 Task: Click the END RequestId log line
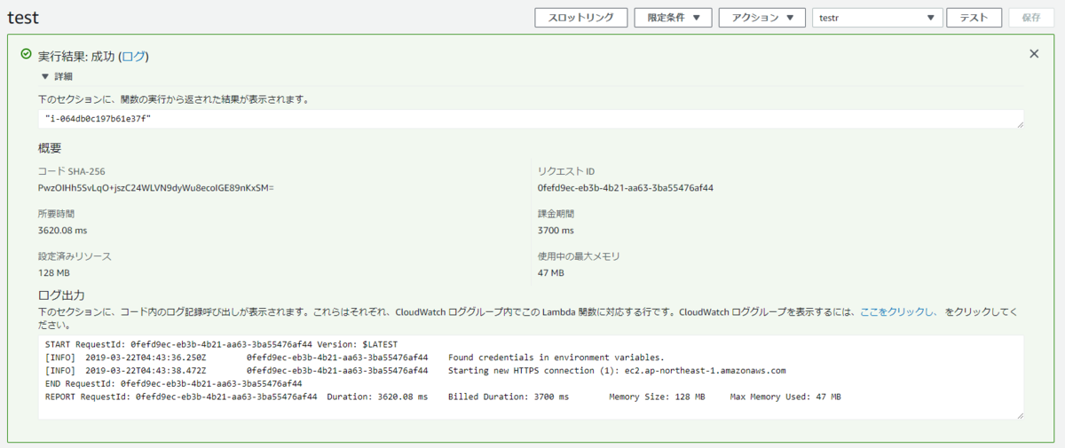173,384
